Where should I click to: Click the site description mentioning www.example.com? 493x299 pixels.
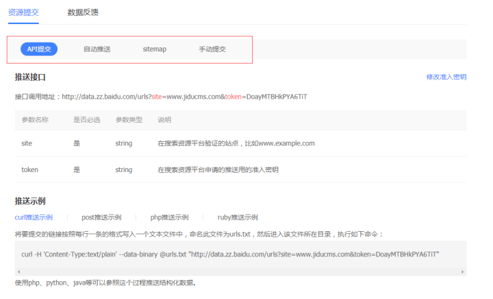click(x=236, y=143)
